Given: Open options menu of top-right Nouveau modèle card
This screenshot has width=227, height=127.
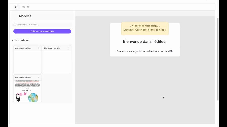Looking at the screenshot, I should 68,48.
